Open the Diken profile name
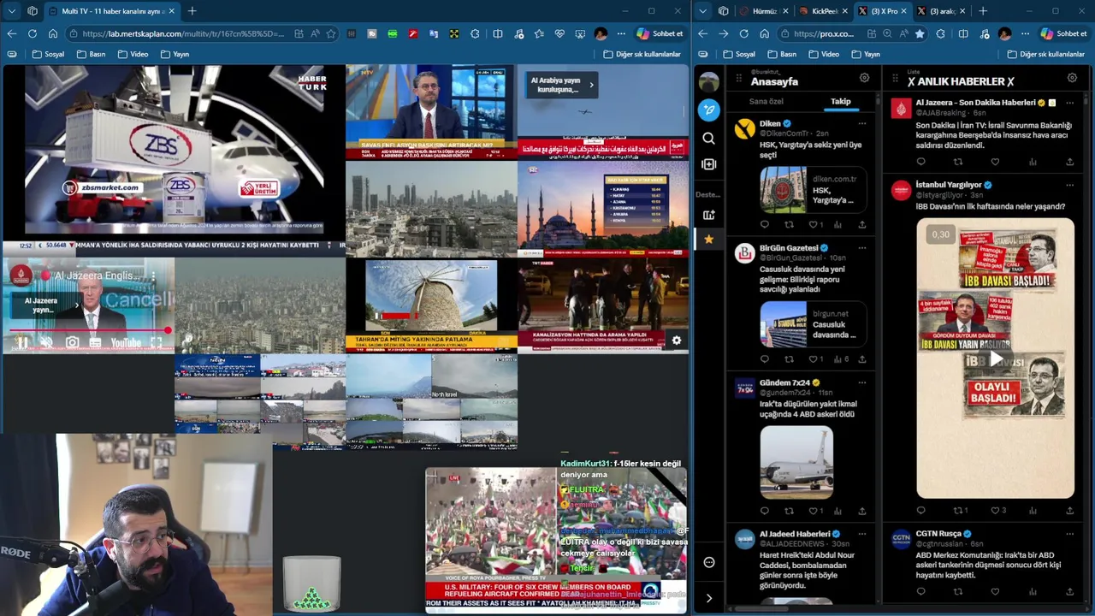This screenshot has height=616, width=1095. (770, 123)
